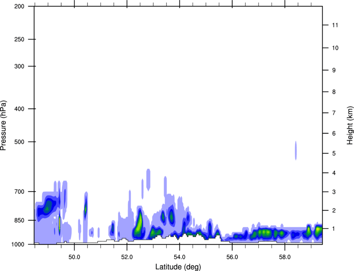The height and width of the screenshot is (271, 354).
Task: Click the 11 km height label
Action: click(335, 25)
